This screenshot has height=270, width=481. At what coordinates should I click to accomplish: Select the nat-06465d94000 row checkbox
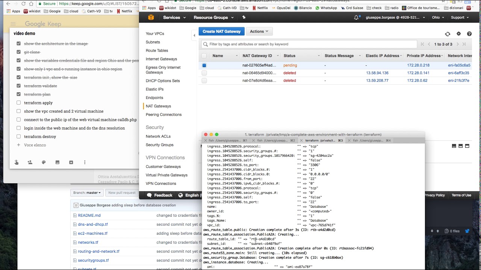click(204, 73)
